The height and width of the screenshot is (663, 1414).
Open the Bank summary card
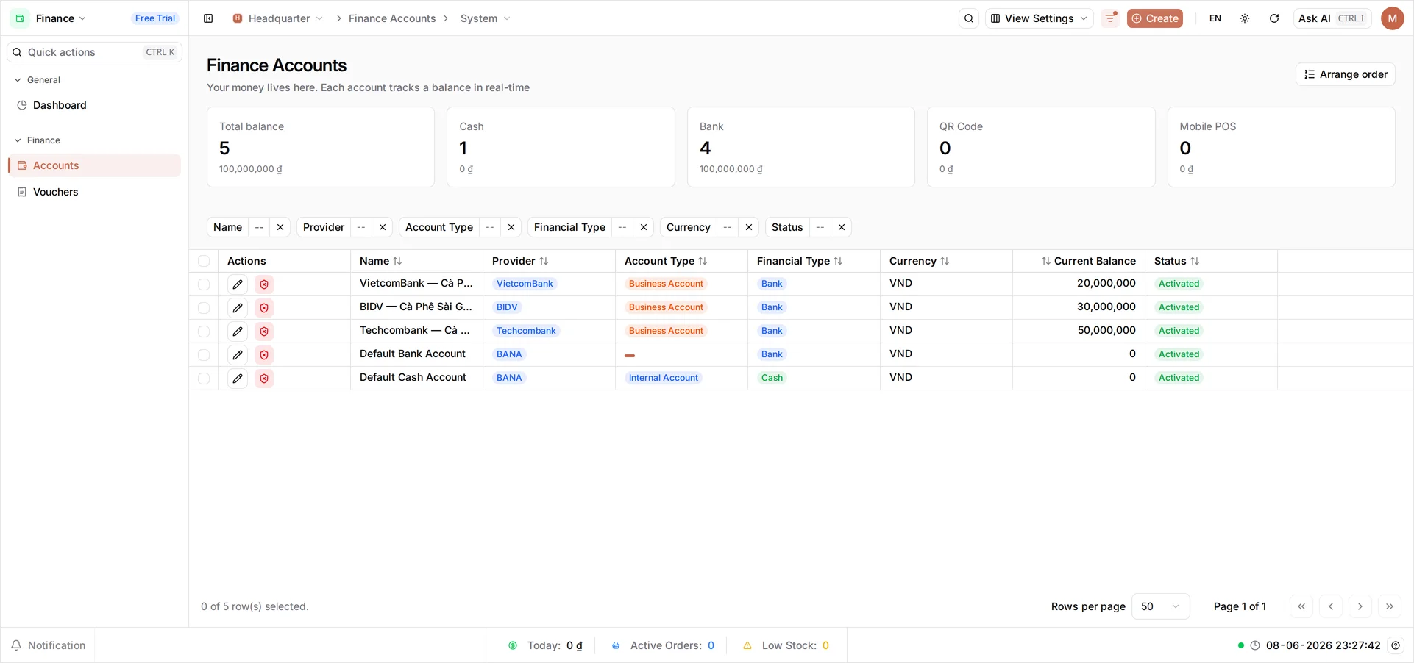(800, 147)
